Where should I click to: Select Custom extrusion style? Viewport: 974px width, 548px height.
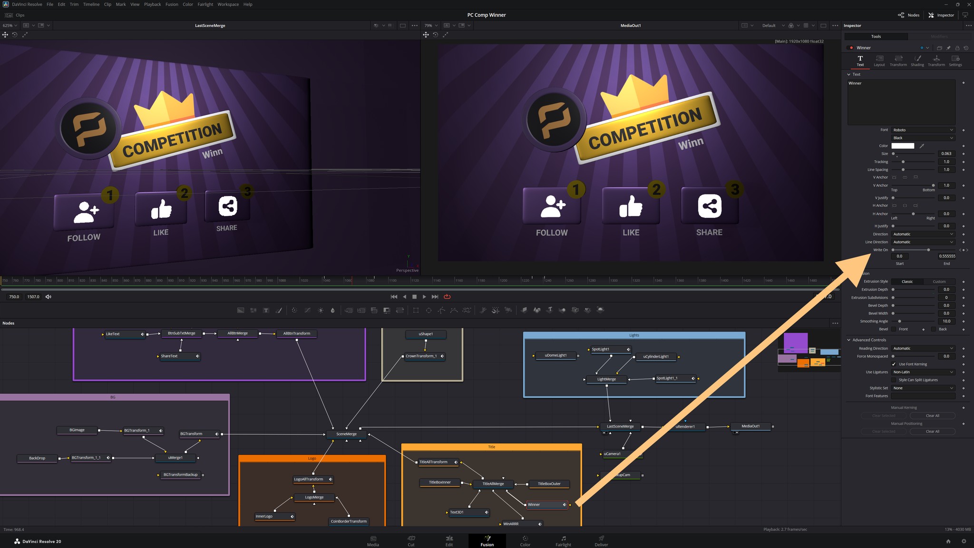939,282
